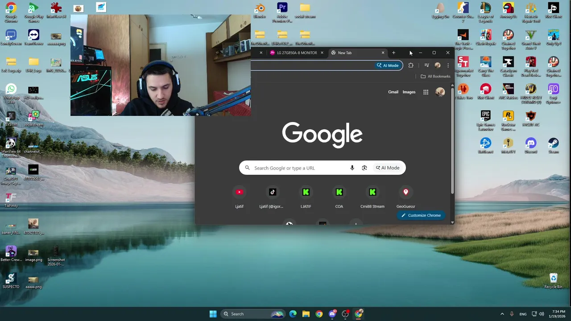Open Chrome profile avatar in toolbar
The height and width of the screenshot is (321, 571).
pos(438,66)
